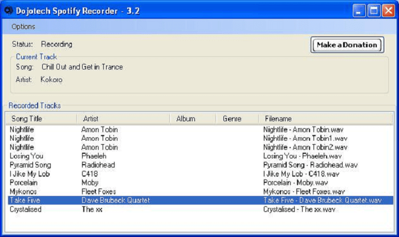Image resolution: width=399 pixels, height=237 pixels.
Task: Click the Make a Donation button
Action: [x=347, y=45]
